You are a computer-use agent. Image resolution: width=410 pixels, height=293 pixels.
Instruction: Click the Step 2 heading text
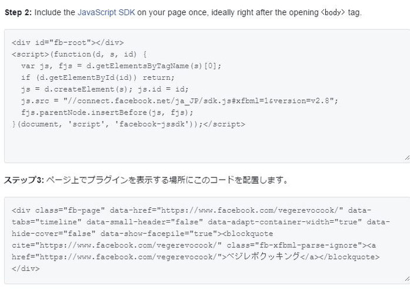point(18,12)
